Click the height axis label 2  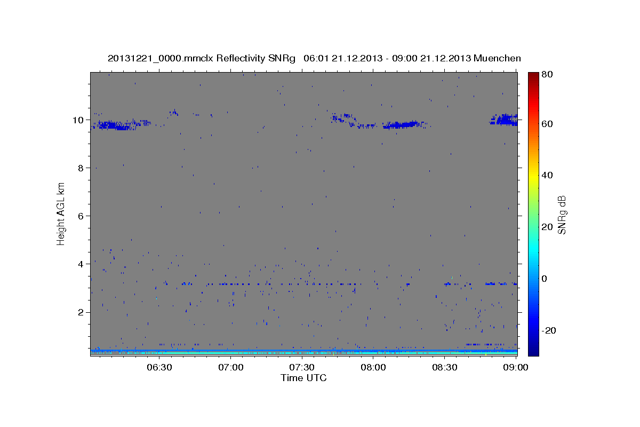tap(81, 312)
